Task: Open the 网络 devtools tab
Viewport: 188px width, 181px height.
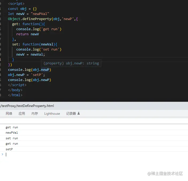Action: (9, 113)
